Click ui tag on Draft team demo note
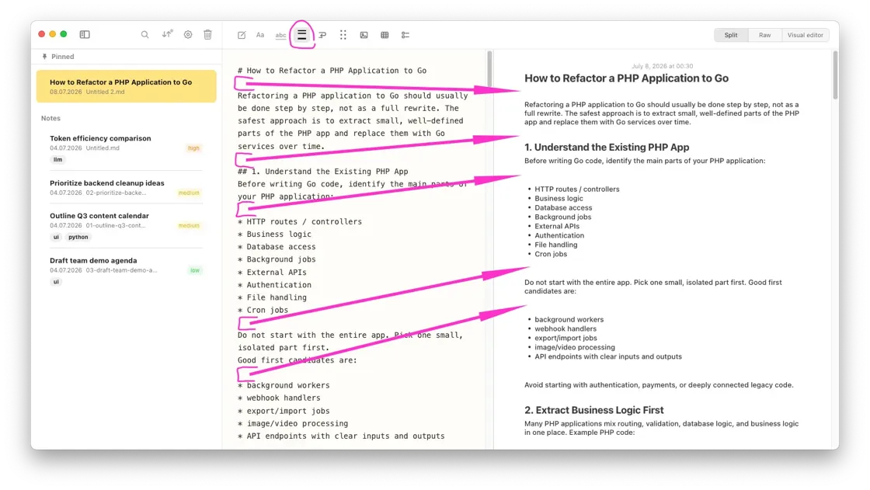The image size is (870, 490). click(x=56, y=282)
